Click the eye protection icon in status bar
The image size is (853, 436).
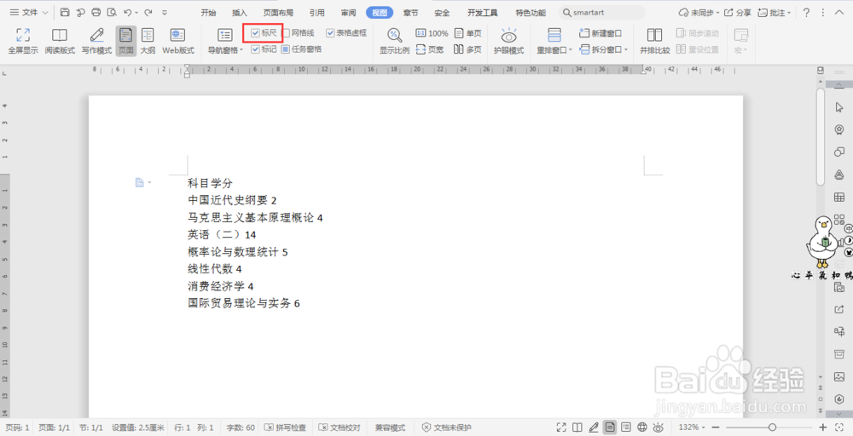click(x=659, y=427)
